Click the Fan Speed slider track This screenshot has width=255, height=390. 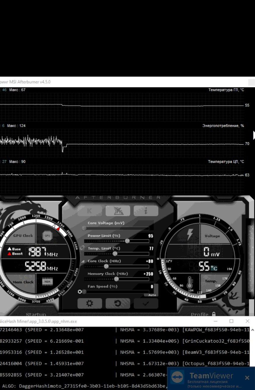tap(117, 292)
